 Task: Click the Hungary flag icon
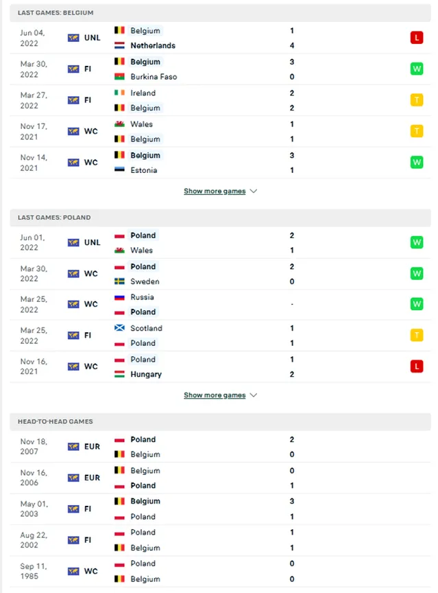point(119,374)
